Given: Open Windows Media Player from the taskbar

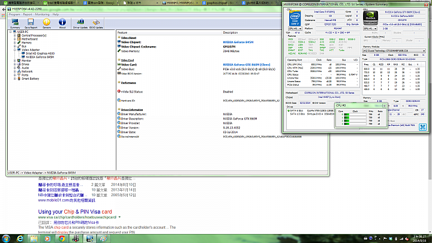Looking at the screenshot, I should tap(47, 239).
